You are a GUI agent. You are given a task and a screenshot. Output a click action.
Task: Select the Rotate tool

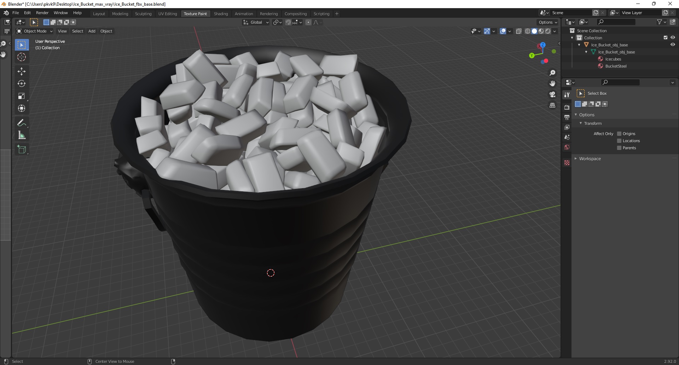(22, 84)
